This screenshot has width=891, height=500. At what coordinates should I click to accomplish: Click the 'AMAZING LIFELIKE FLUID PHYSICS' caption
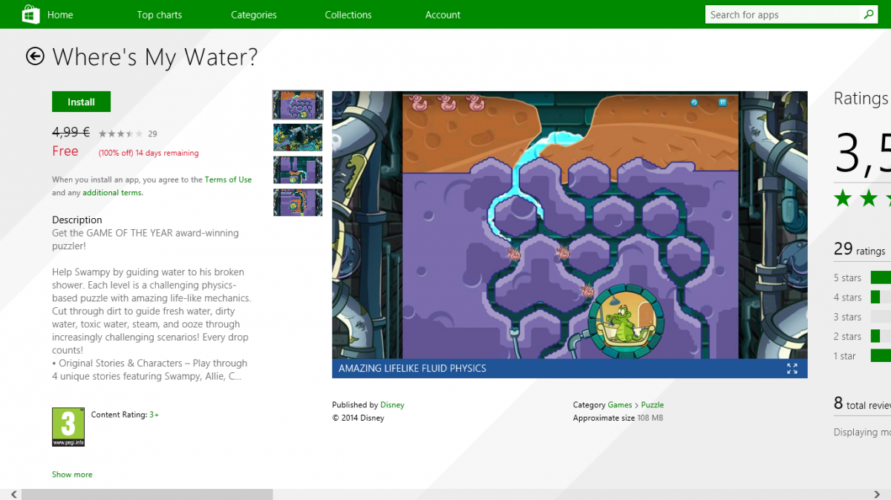(x=413, y=369)
